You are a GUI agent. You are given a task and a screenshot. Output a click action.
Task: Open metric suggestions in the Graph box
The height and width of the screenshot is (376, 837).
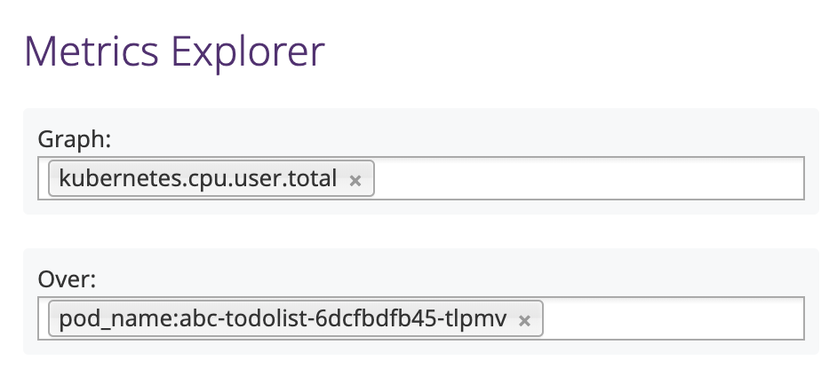(587, 178)
